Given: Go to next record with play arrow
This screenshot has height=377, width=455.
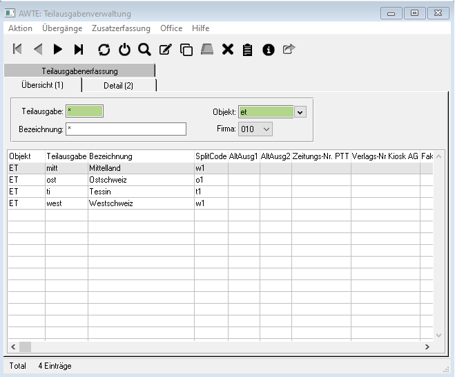Looking at the screenshot, I should pos(58,49).
